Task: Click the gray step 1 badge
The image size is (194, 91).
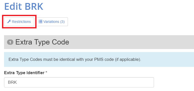Action: pos(10,42)
